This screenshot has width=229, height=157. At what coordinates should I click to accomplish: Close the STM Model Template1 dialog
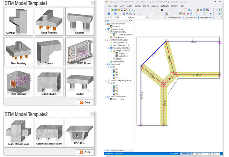pos(85,102)
